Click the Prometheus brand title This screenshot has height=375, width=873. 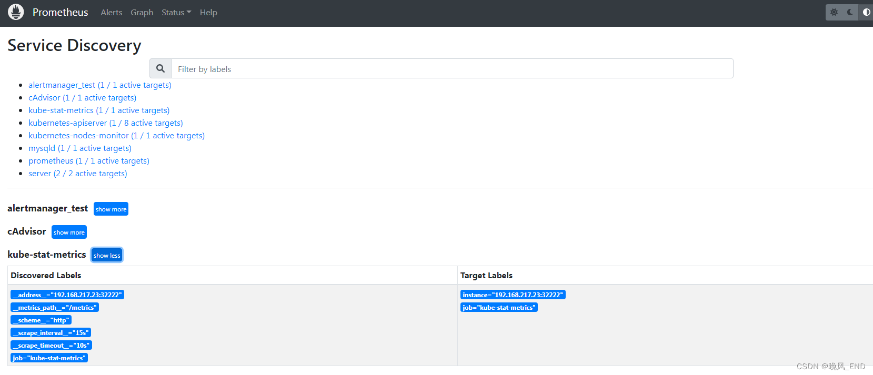(x=61, y=12)
